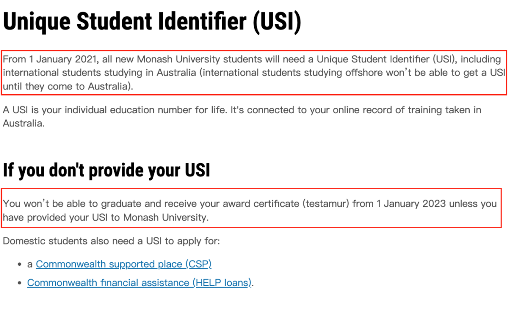Viewport: 514px width, 310px height.
Task: Click the "(HELP loans)" part of the second link
Action: [x=222, y=283]
